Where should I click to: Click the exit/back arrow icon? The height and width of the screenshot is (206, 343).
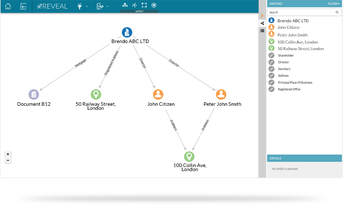point(24,6)
